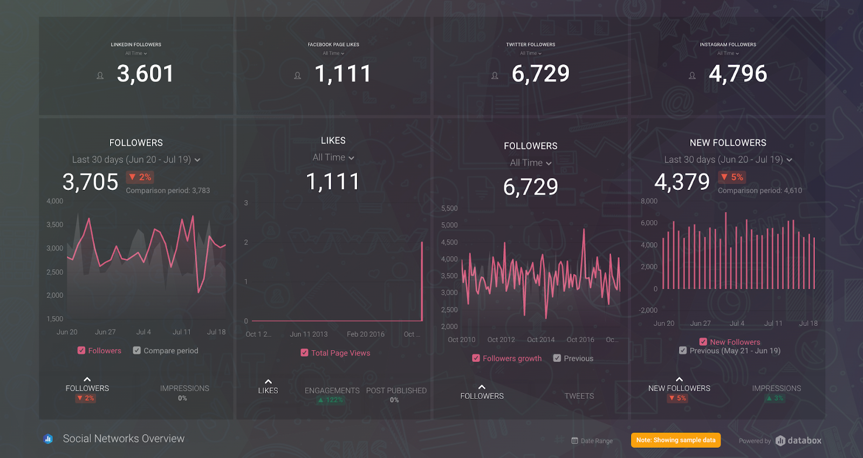Image resolution: width=863 pixels, height=458 pixels.
Task: Click the Note: Showing sample data button
Action: [676, 440]
